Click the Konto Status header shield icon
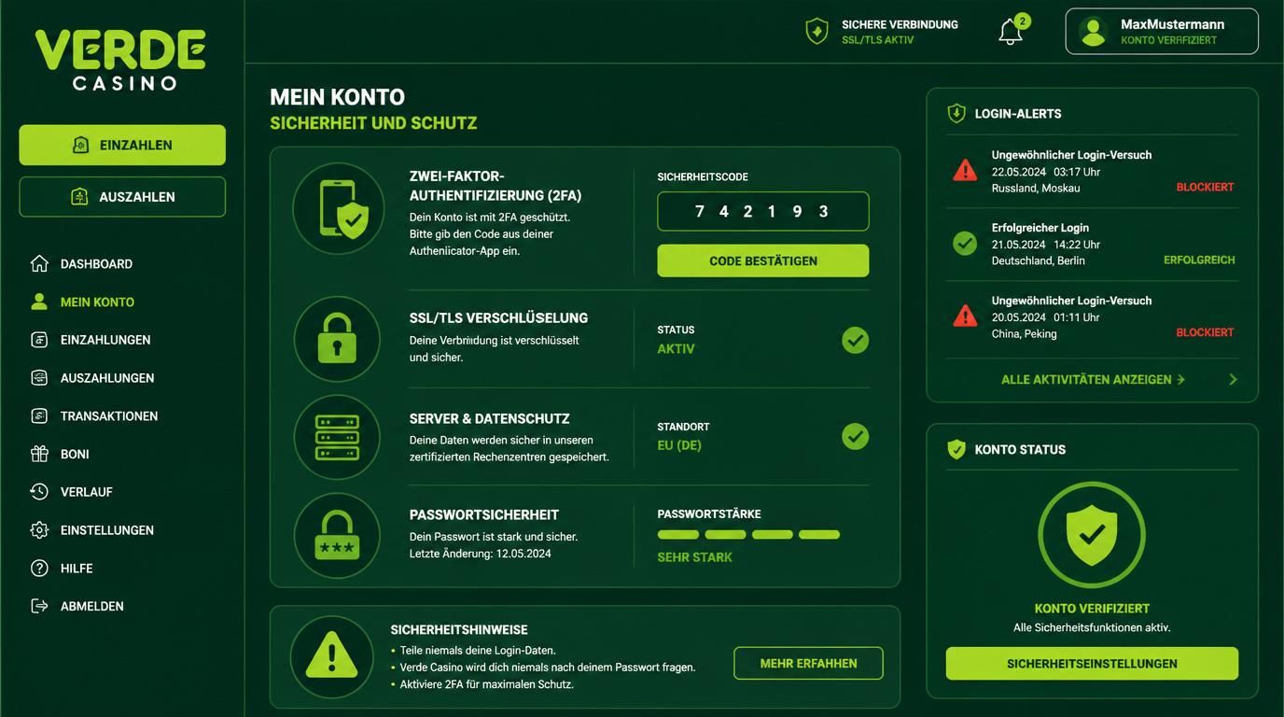 pyautogui.click(x=956, y=449)
